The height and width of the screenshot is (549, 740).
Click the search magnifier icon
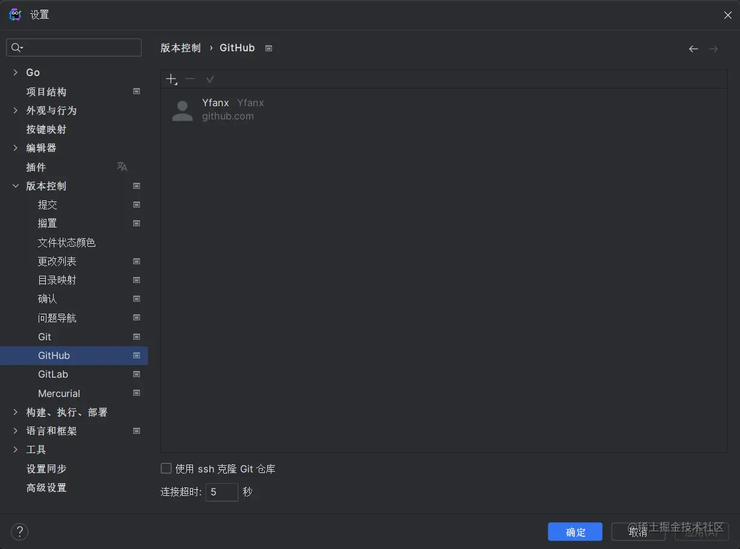(x=17, y=48)
